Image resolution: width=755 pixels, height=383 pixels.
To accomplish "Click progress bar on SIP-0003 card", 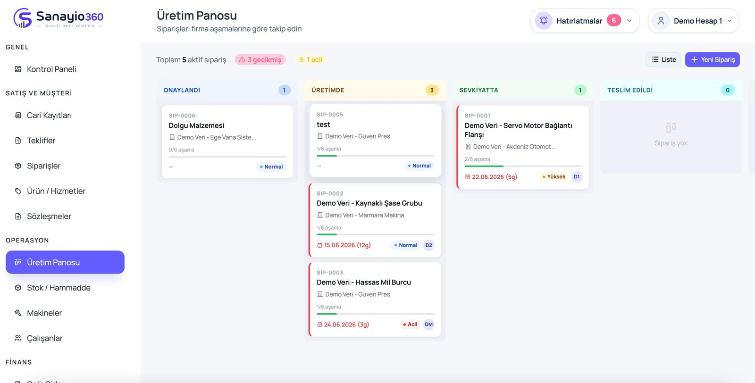I will (x=375, y=314).
